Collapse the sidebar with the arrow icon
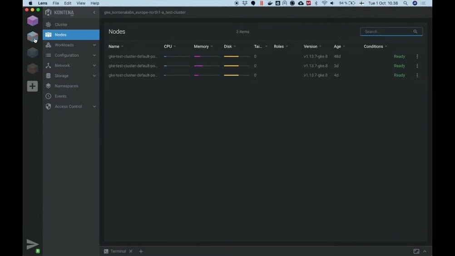The width and height of the screenshot is (455, 256). click(94, 12)
